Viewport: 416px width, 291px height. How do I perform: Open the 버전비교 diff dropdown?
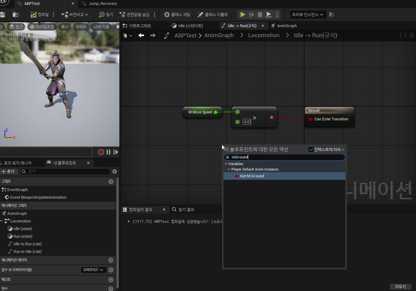point(75,15)
